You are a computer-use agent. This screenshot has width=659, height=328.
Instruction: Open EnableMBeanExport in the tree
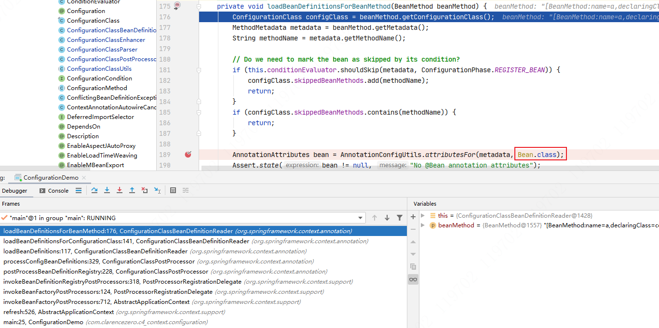click(95, 165)
